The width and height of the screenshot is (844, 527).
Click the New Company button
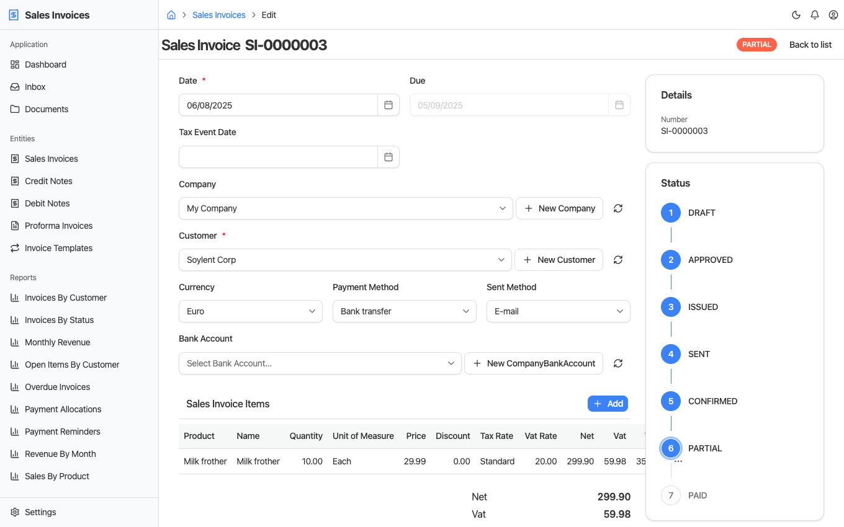click(x=560, y=208)
